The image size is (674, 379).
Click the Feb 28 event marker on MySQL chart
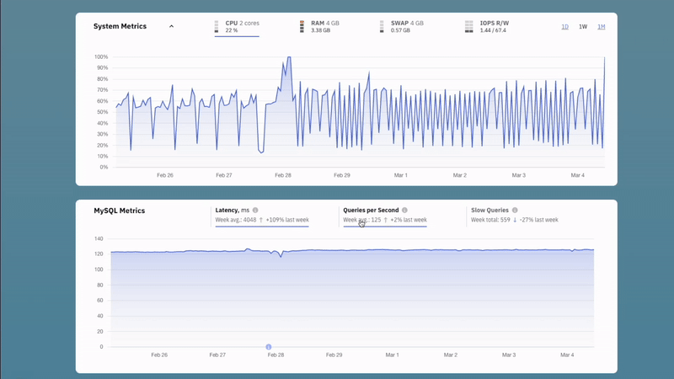point(268,347)
